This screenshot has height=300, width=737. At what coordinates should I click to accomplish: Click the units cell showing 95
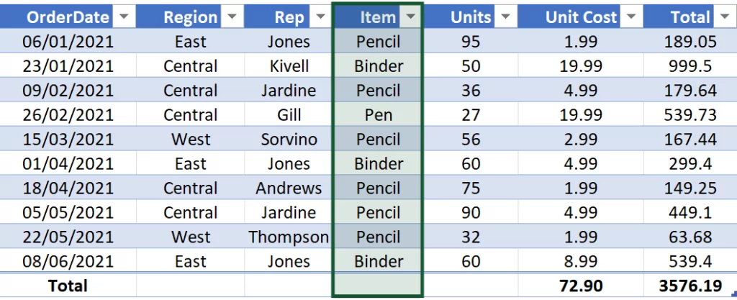pyautogui.click(x=471, y=42)
